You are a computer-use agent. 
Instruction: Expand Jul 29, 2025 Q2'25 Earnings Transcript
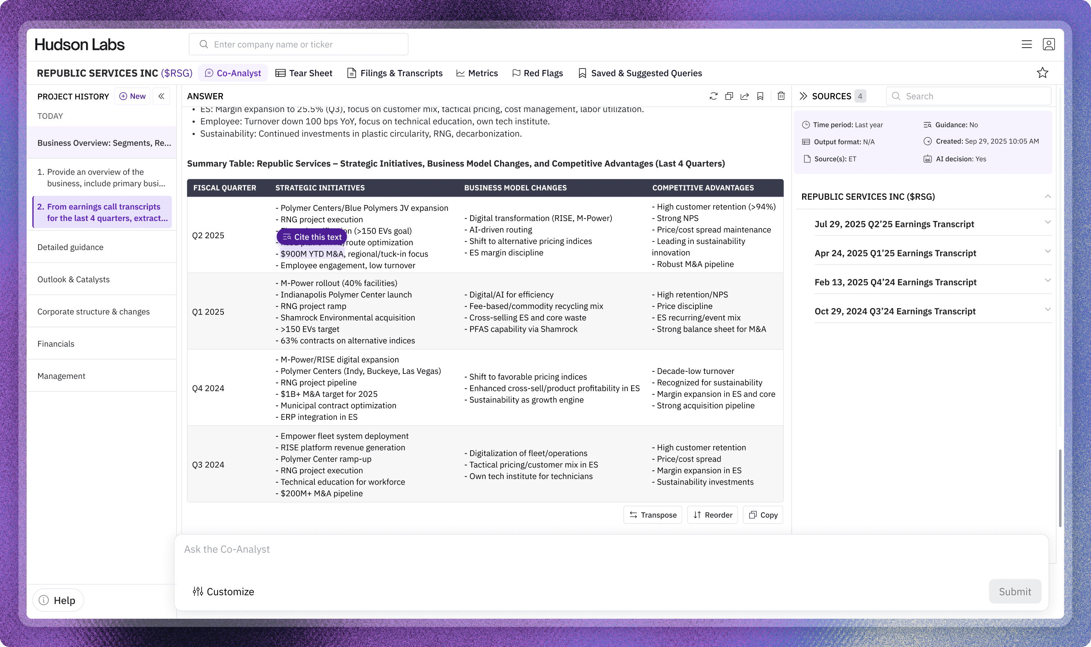pos(1048,222)
